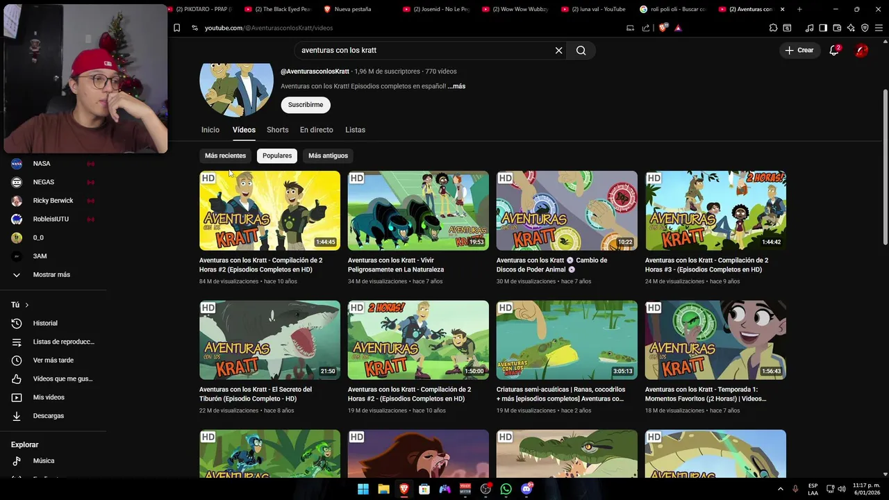This screenshot has width=889, height=500.
Task: Play Temporada 1 Momentos Favoritos thumbnail
Action: coord(715,340)
